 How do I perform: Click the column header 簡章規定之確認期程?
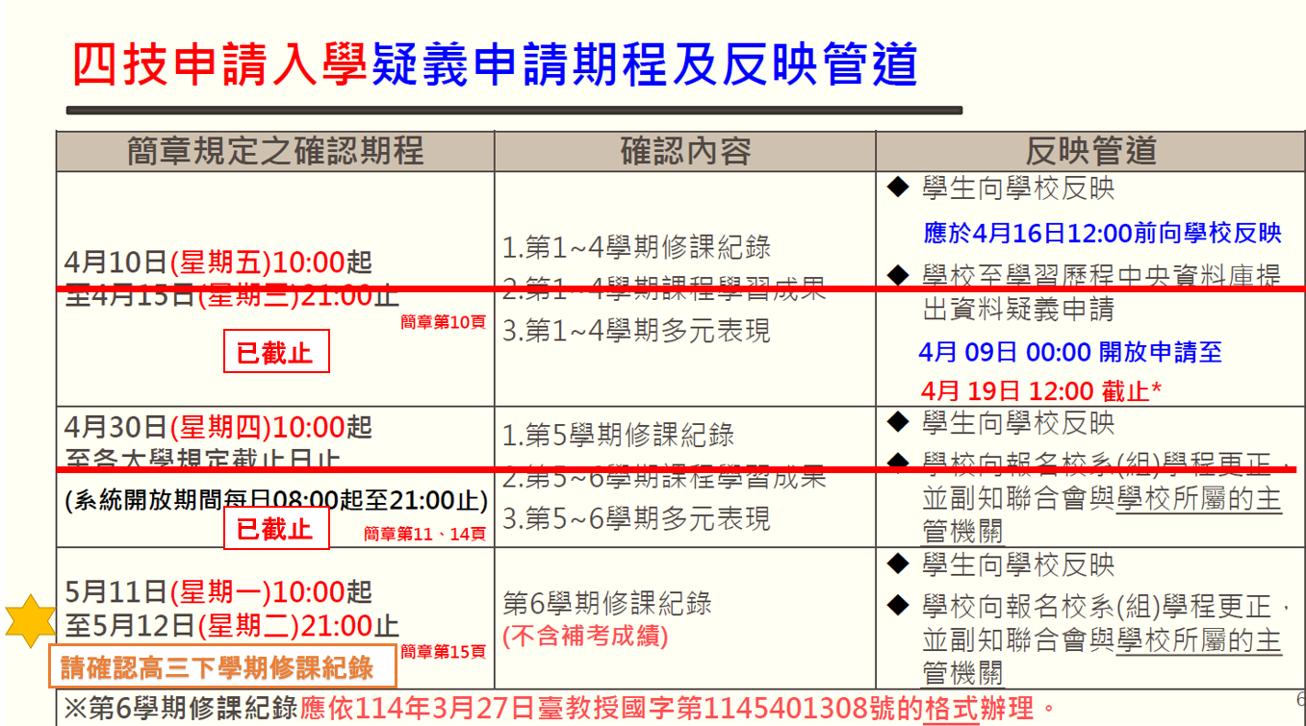[275, 151]
